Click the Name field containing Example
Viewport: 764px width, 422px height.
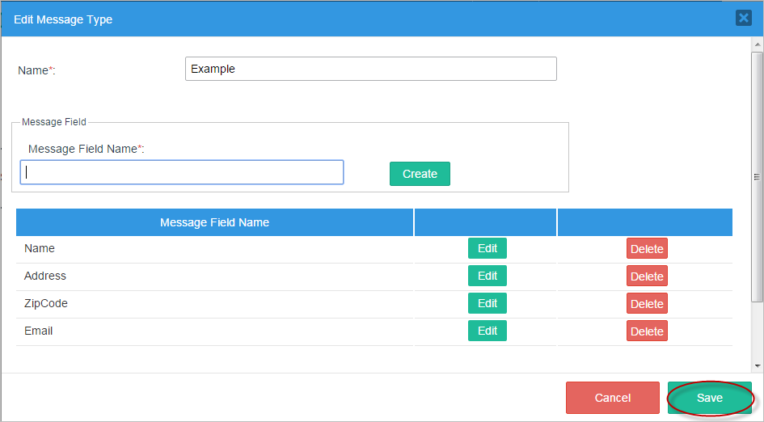pos(370,69)
